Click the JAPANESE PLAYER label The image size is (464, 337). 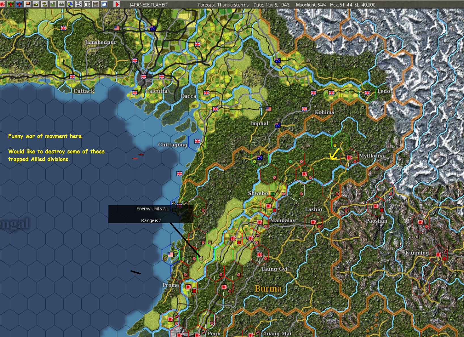pyautogui.click(x=148, y=5)
